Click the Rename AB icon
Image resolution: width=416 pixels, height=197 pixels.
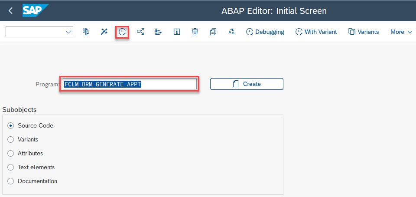click(231, 32)
